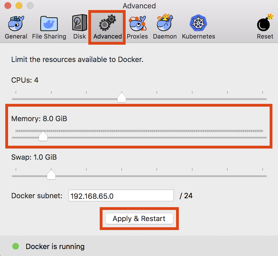Click the yellow minimize window button
The image size is (278, 256).
point(19,6)
